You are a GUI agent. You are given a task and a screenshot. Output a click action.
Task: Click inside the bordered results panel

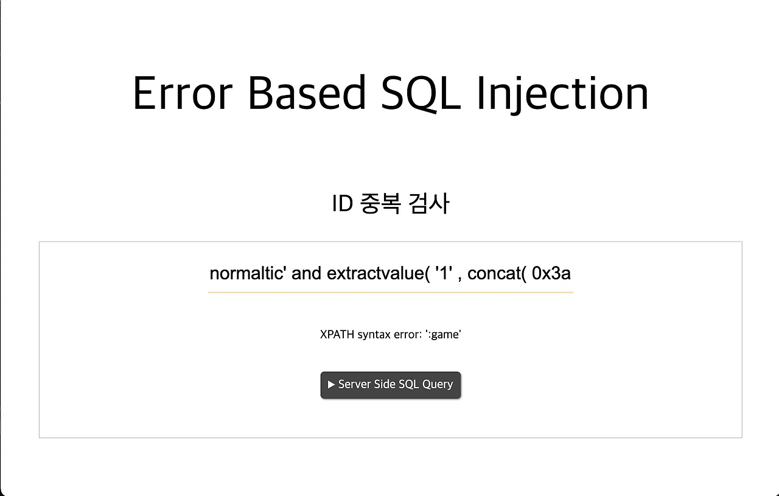pos(390,420)
